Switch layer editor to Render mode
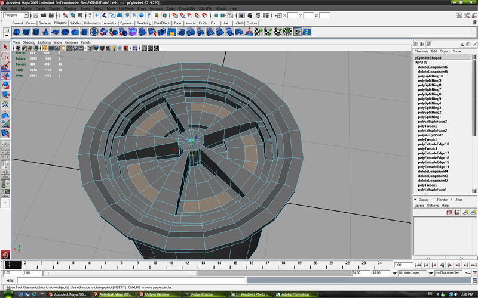The height and width of the screenshot is (298, 478). point(434,200)
